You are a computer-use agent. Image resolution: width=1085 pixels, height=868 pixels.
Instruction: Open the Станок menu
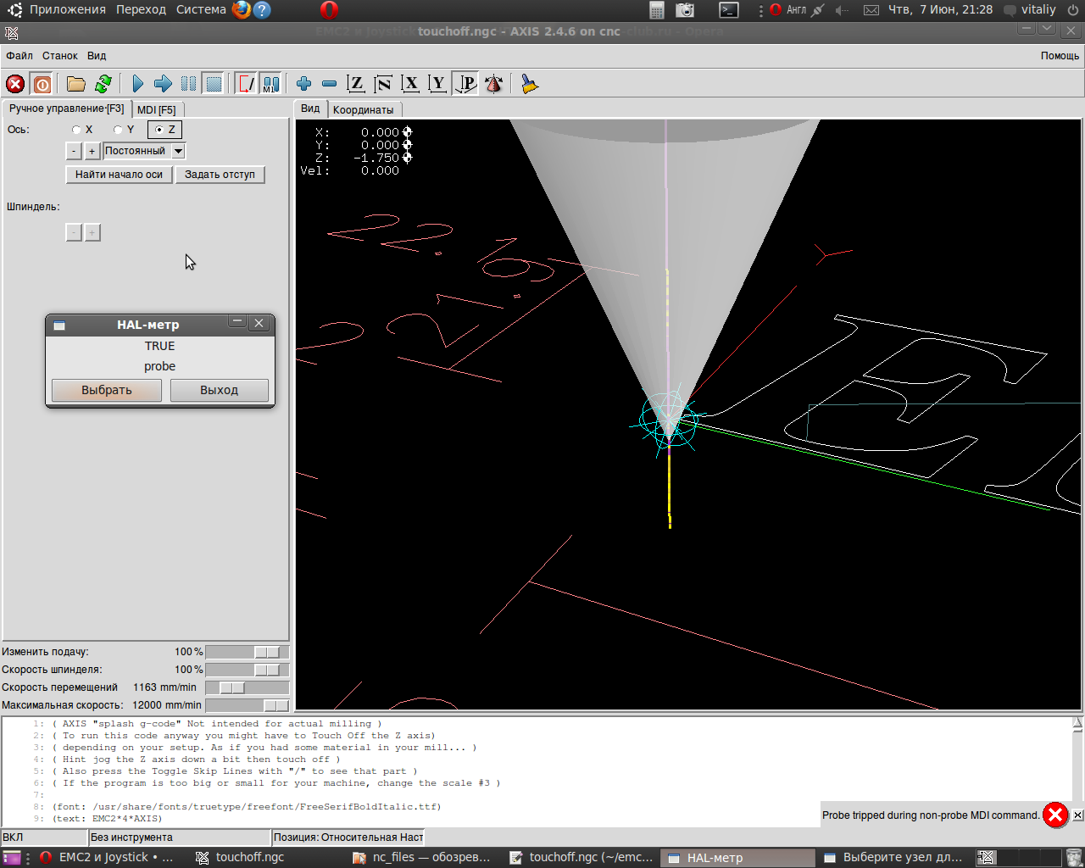click(x=60, y=56)
